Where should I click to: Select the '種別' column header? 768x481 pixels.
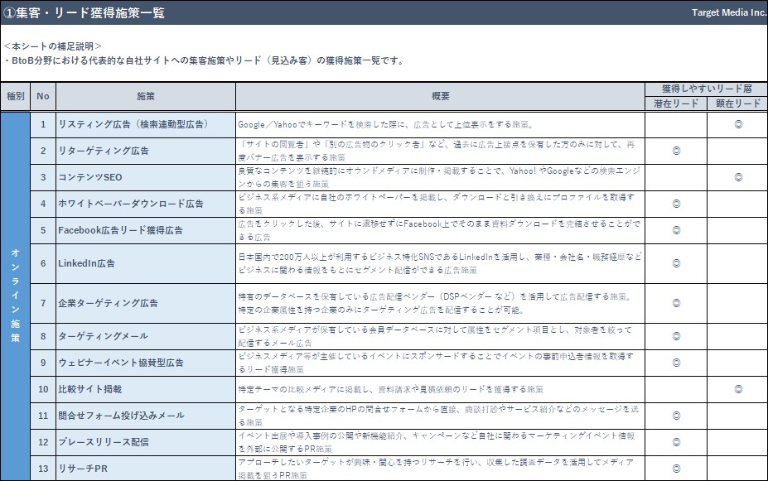(x=15, y=96)
